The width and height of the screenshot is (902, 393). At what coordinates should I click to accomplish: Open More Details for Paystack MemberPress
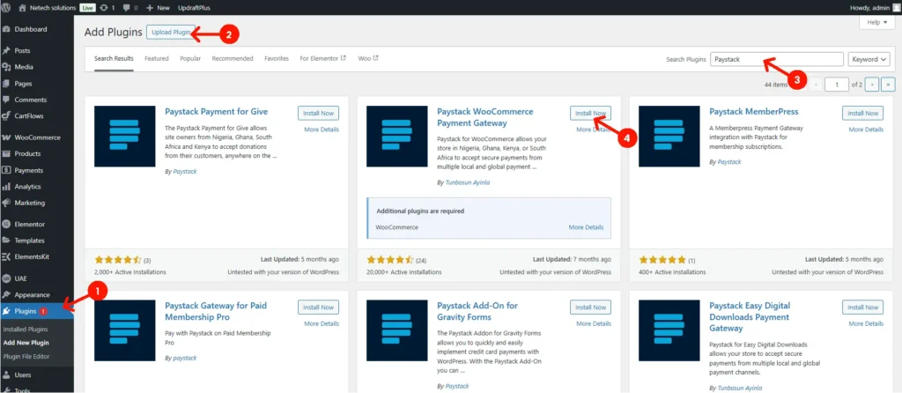point(867,130)
